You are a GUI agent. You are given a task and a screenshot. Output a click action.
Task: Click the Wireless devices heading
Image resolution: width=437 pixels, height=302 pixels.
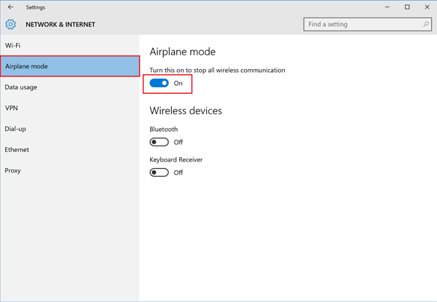coord(186,111)
